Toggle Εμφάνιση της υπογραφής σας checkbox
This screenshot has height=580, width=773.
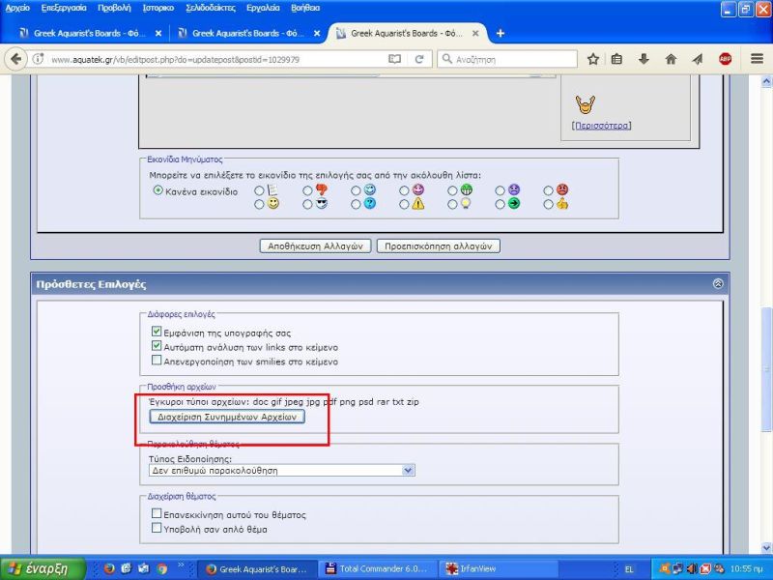pyautogui.click(x=157, y=332)
